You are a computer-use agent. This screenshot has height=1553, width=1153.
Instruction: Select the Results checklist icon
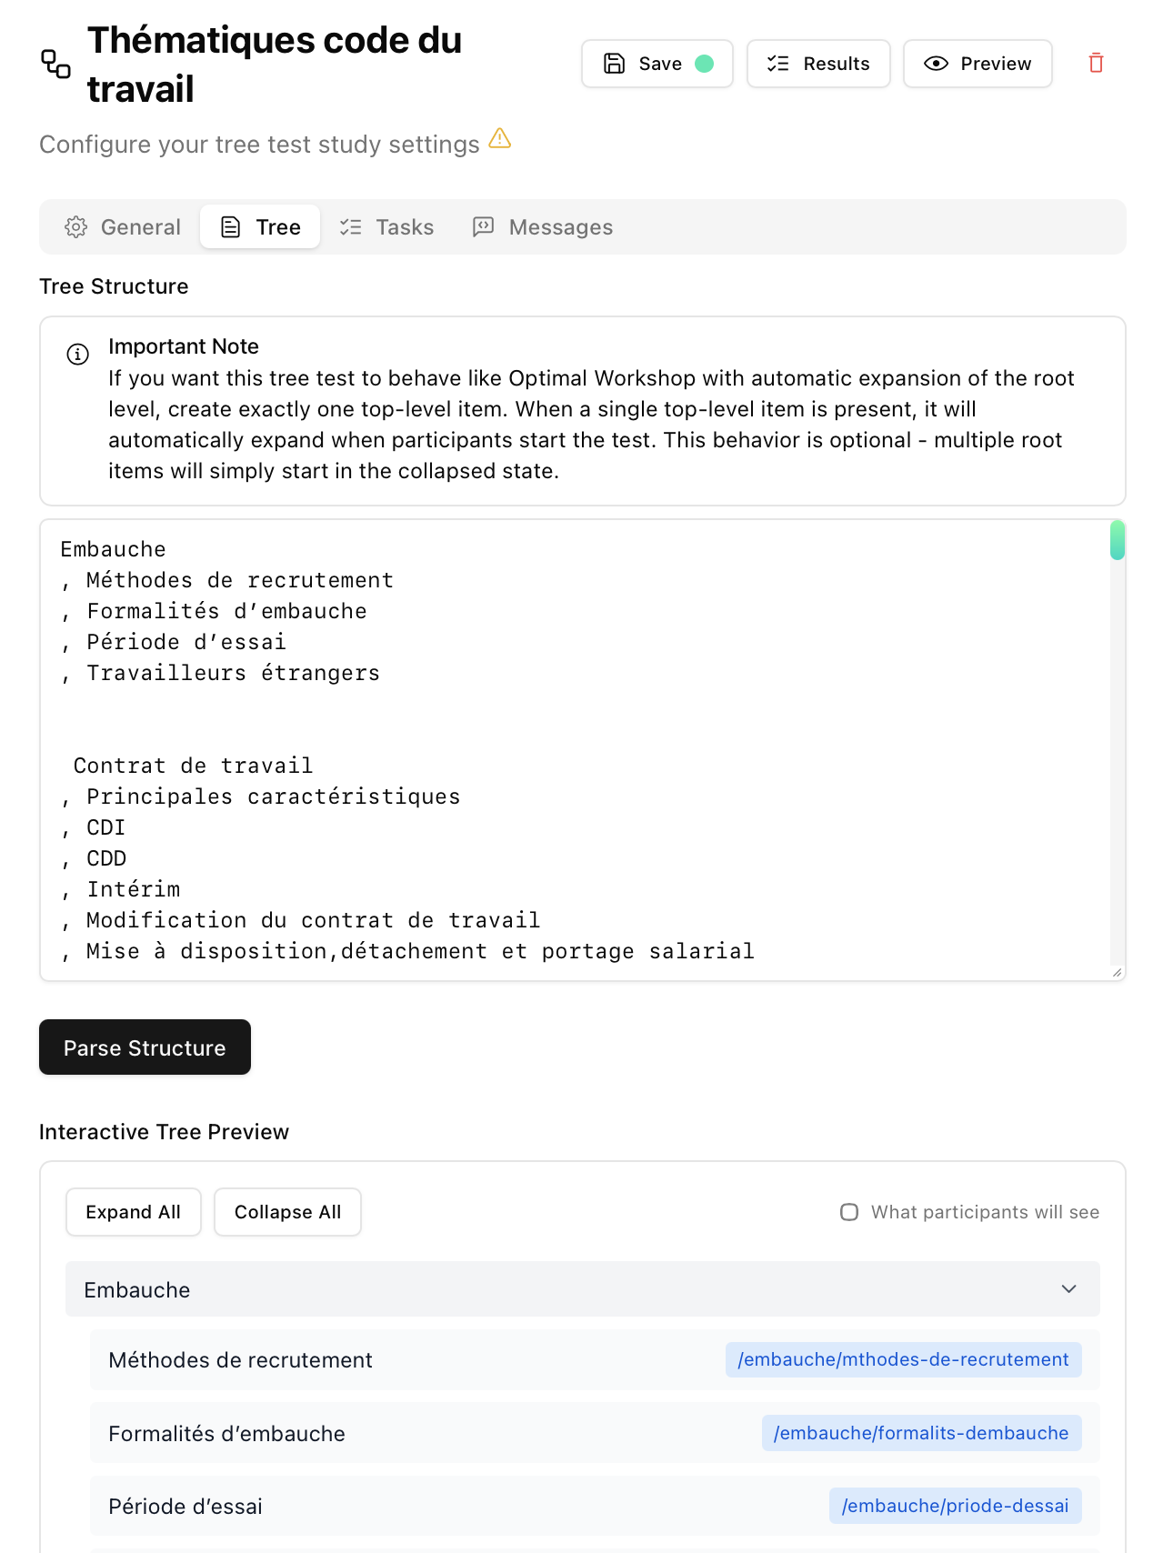(777, 64)
